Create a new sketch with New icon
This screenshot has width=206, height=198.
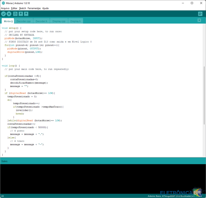[15, 14]
